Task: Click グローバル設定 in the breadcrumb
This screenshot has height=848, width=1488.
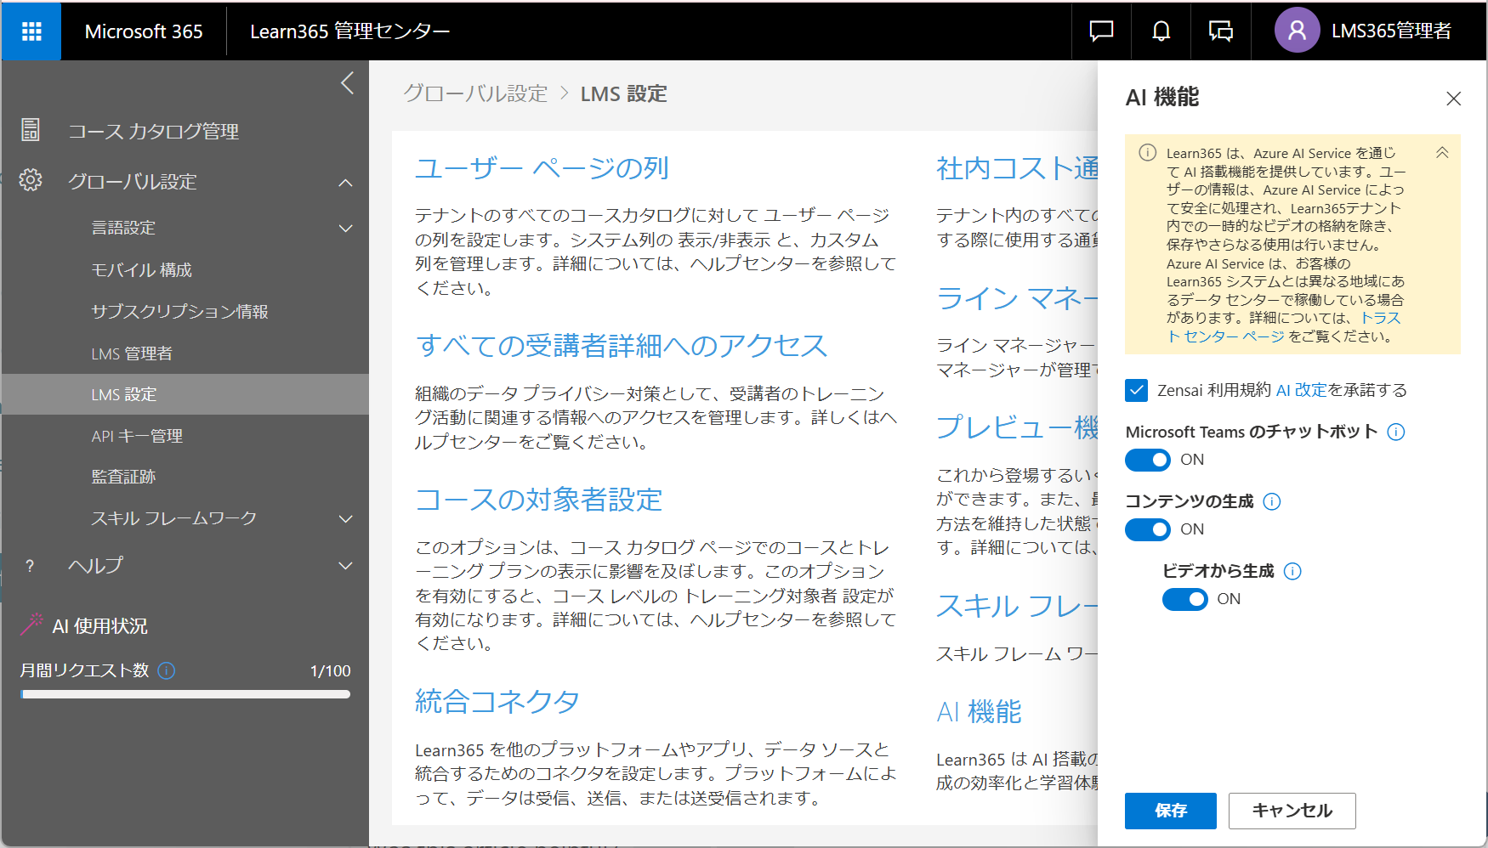Action: 474,93
